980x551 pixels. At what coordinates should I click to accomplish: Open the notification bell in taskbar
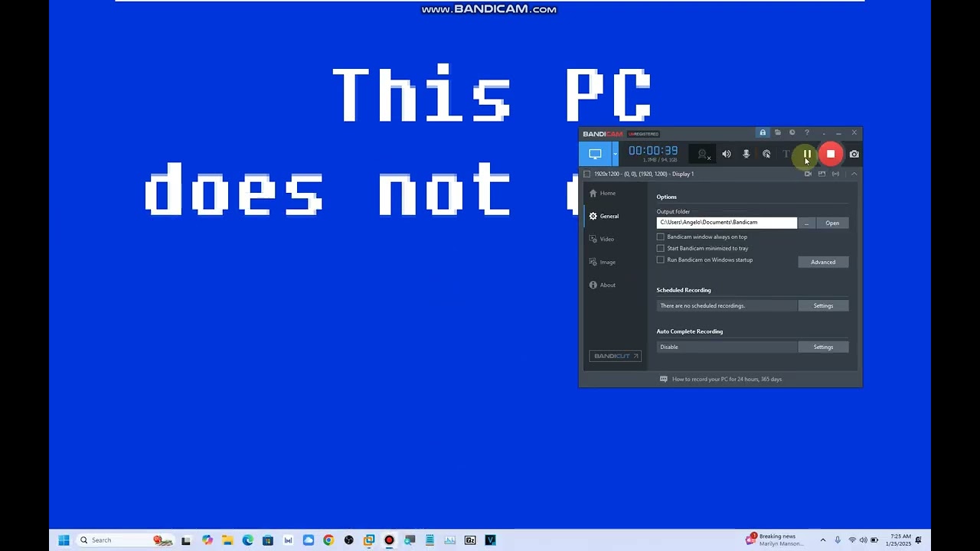click(x=918, y=540)
